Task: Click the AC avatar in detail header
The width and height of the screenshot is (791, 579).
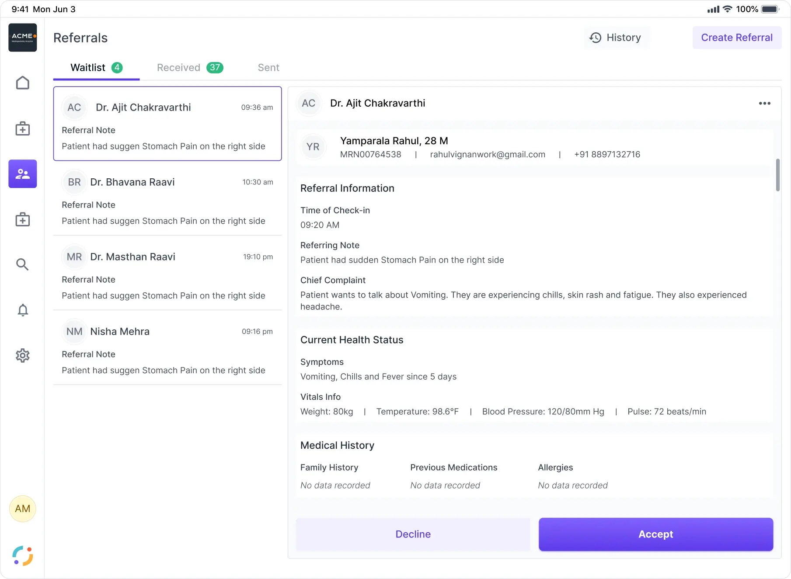Action: click(x=309, y=103)
